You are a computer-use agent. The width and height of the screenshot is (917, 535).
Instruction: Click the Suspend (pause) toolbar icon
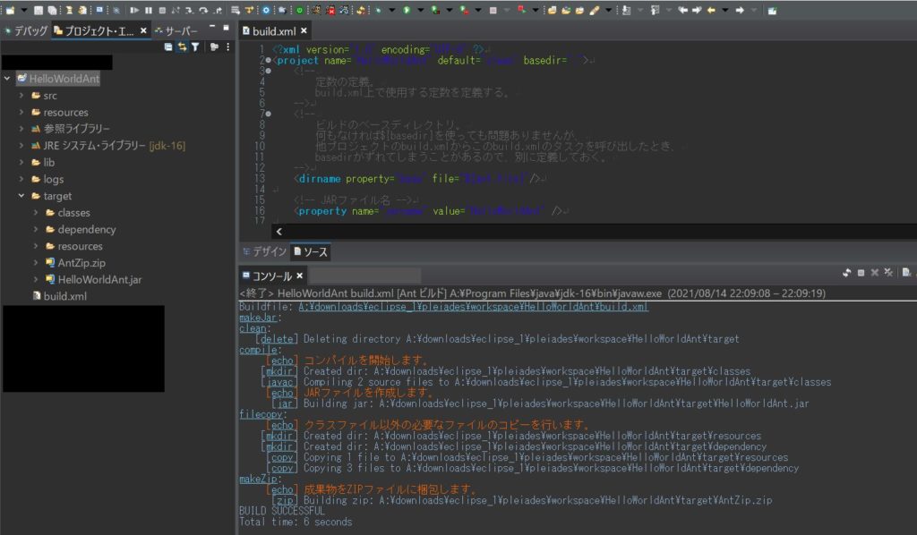coord(149,10)
